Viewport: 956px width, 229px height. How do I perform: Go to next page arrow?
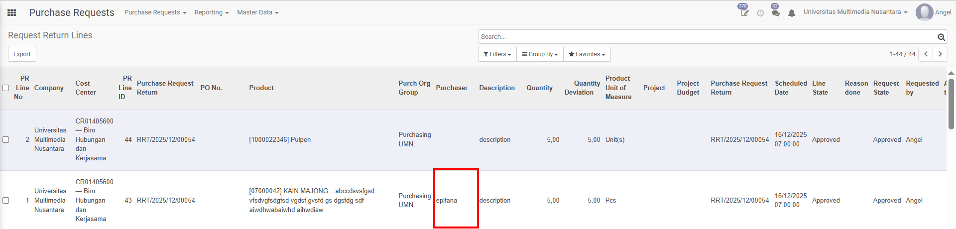click(940, 54)
